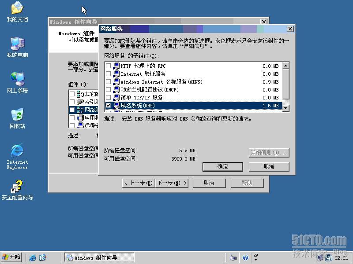Click the 帮助 button in the wizard
The image size is (353, 264).
(x=247, y=183)
